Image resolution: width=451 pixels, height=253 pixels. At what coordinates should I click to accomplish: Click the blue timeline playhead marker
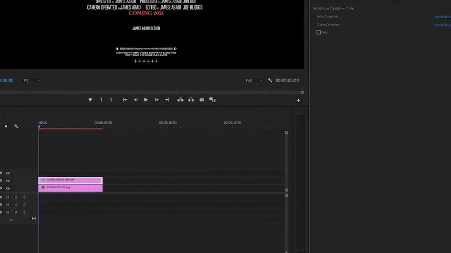[x=39, y=126]
